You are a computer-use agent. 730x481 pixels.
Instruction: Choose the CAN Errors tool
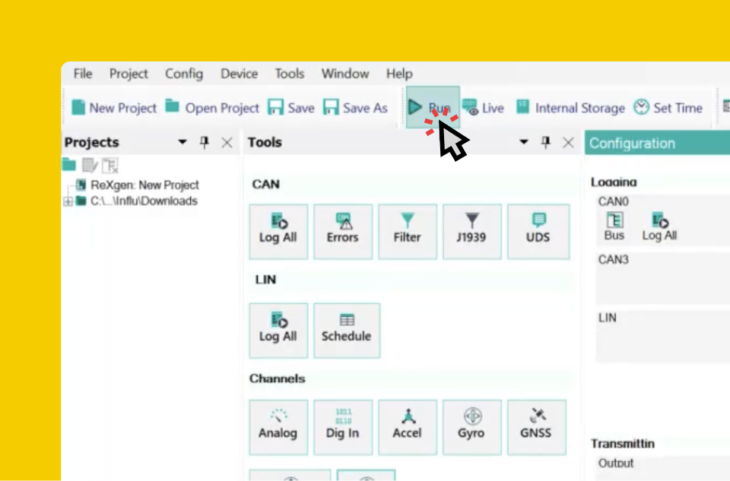tap(343, 231)
